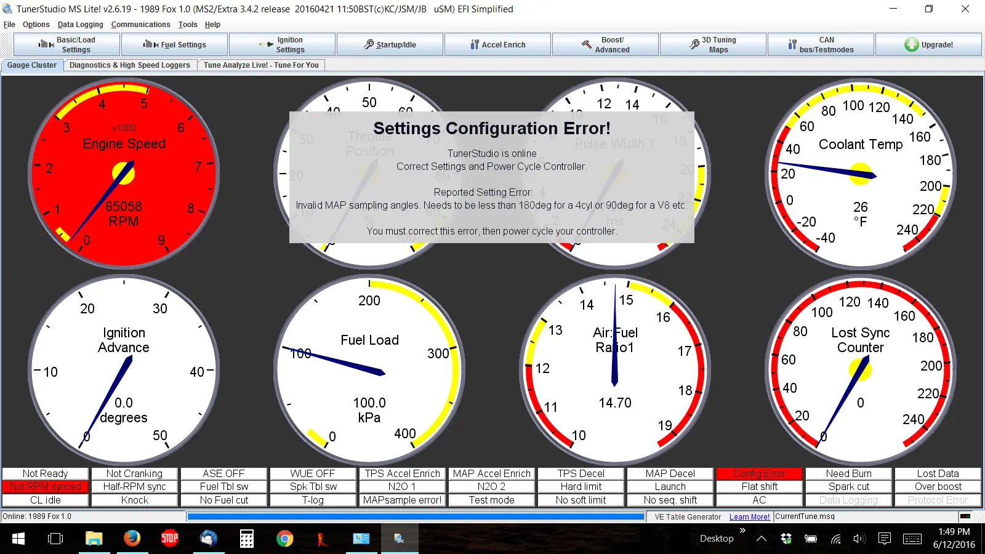
Task: Click the blue progress bar in status bar
Action: pyautogui.click(x=416, y=516)
